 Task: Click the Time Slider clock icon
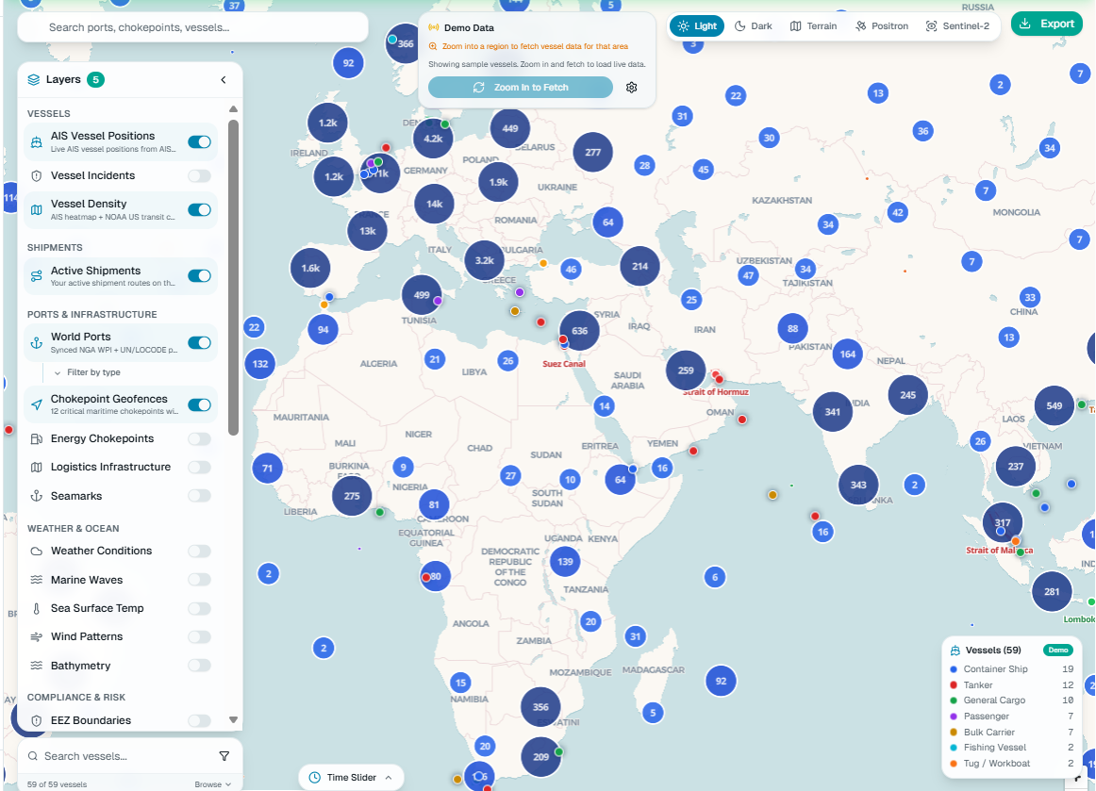[314, 777]
